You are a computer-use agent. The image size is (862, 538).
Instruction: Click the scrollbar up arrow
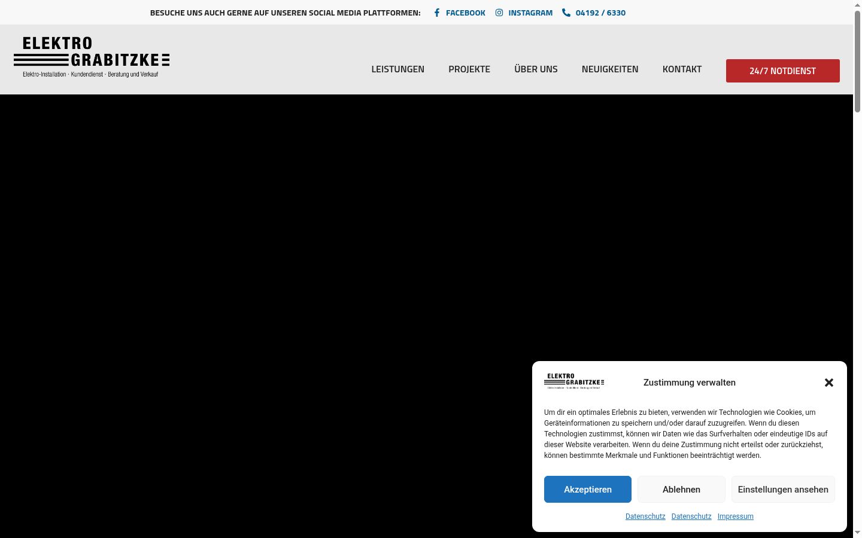click(857, 5)
